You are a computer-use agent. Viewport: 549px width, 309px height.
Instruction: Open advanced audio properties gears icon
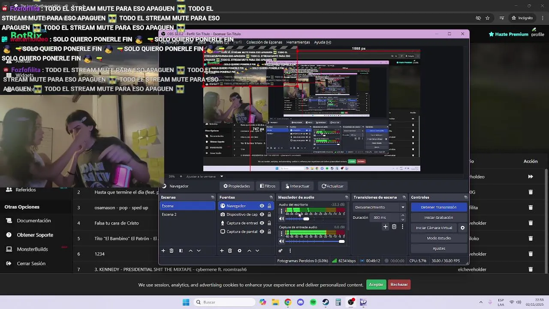click(x=281, y=251)
